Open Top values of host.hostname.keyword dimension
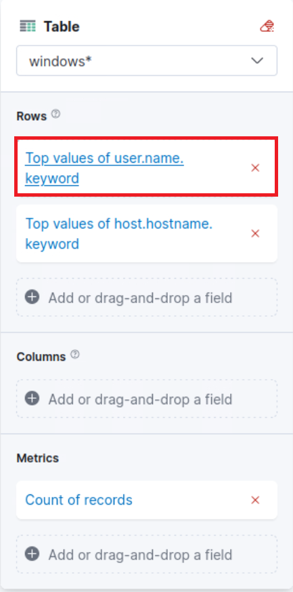 tap(118, 234)
